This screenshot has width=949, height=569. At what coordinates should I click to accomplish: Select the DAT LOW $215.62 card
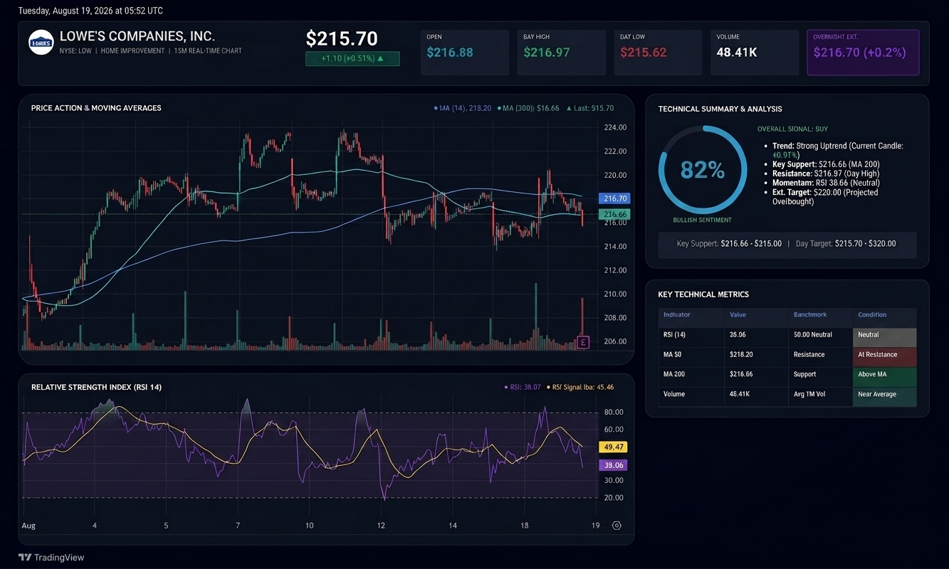[x=659, y=53]
